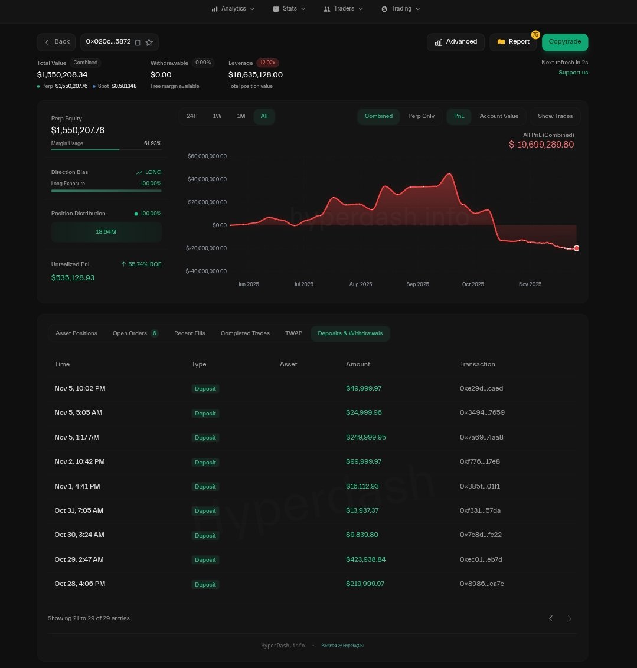637x668 pixels.
Task: Select the 24H time range
Action: click(192, 116)
